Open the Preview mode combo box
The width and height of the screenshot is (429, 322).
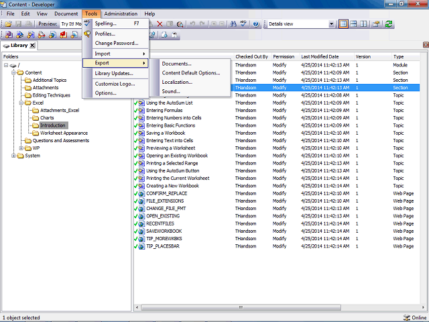tap(71, 24)
